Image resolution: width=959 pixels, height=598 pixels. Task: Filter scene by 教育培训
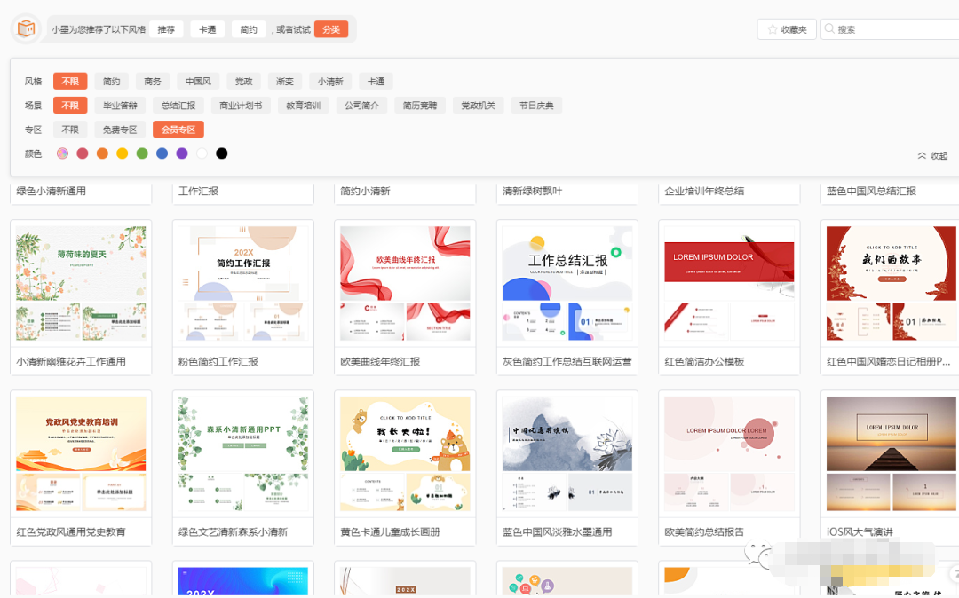tap(304, 105)
